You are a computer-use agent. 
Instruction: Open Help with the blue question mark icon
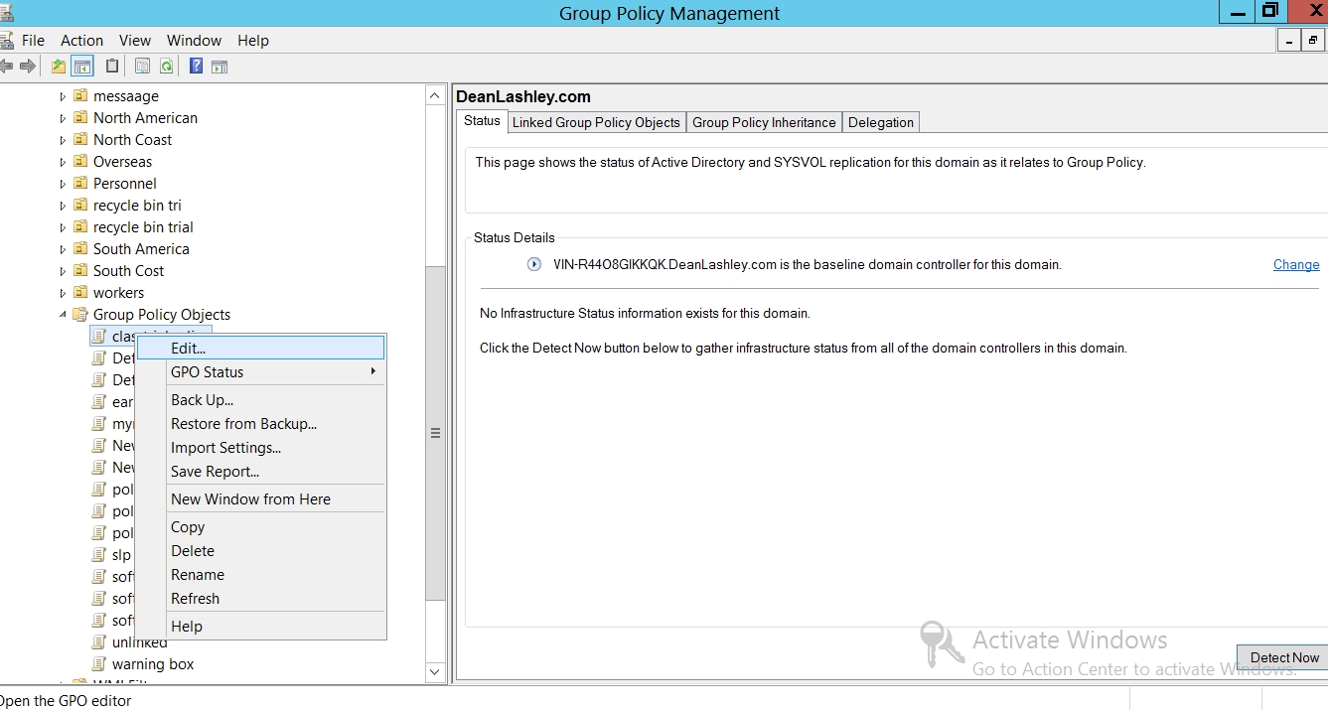click(x=196, y=67)
